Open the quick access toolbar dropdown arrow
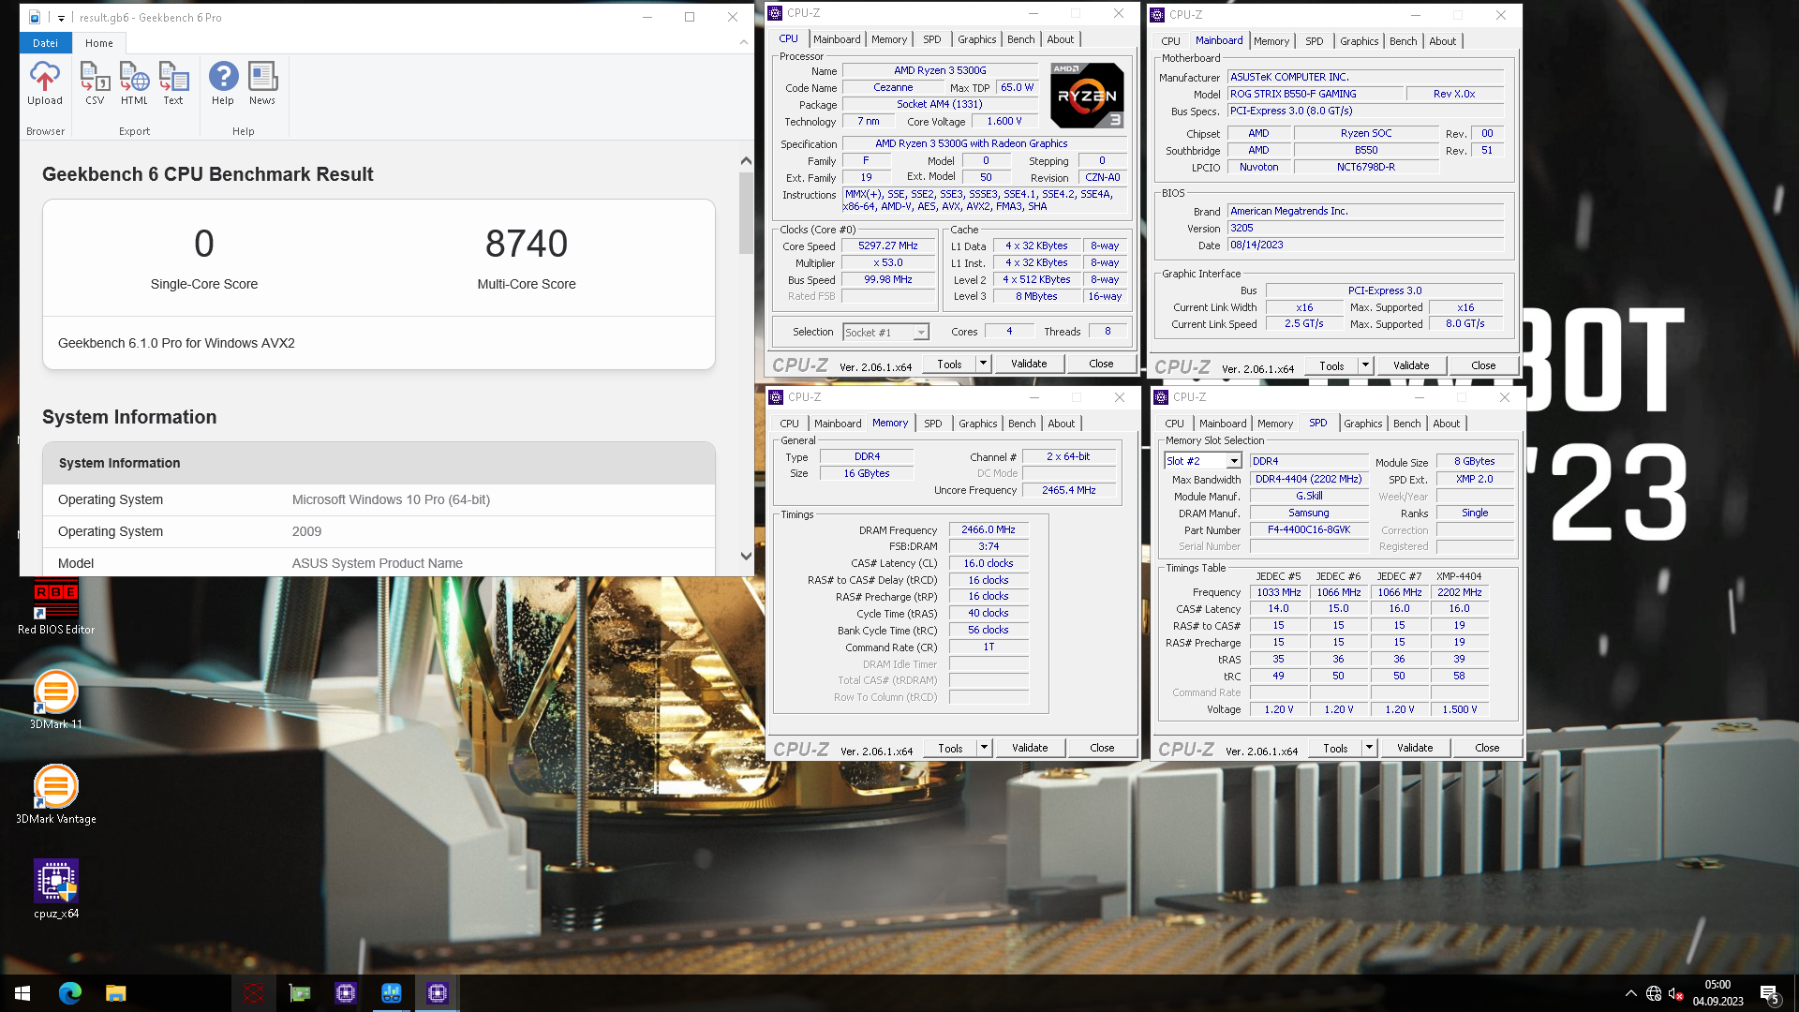Screen dimensions: 1799x1012 coord(62,18)
